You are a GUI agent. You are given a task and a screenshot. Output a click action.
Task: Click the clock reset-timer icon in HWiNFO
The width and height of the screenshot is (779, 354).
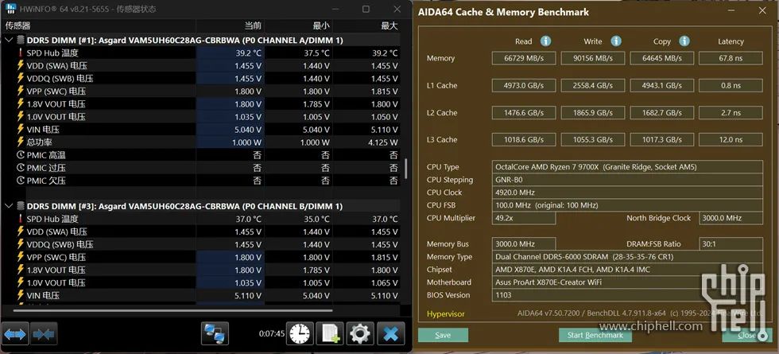tap(300, 333)
